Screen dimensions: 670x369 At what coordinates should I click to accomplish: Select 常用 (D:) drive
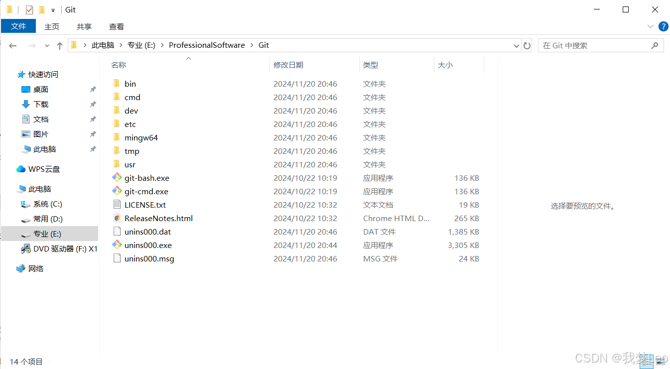tap(48, 219)
